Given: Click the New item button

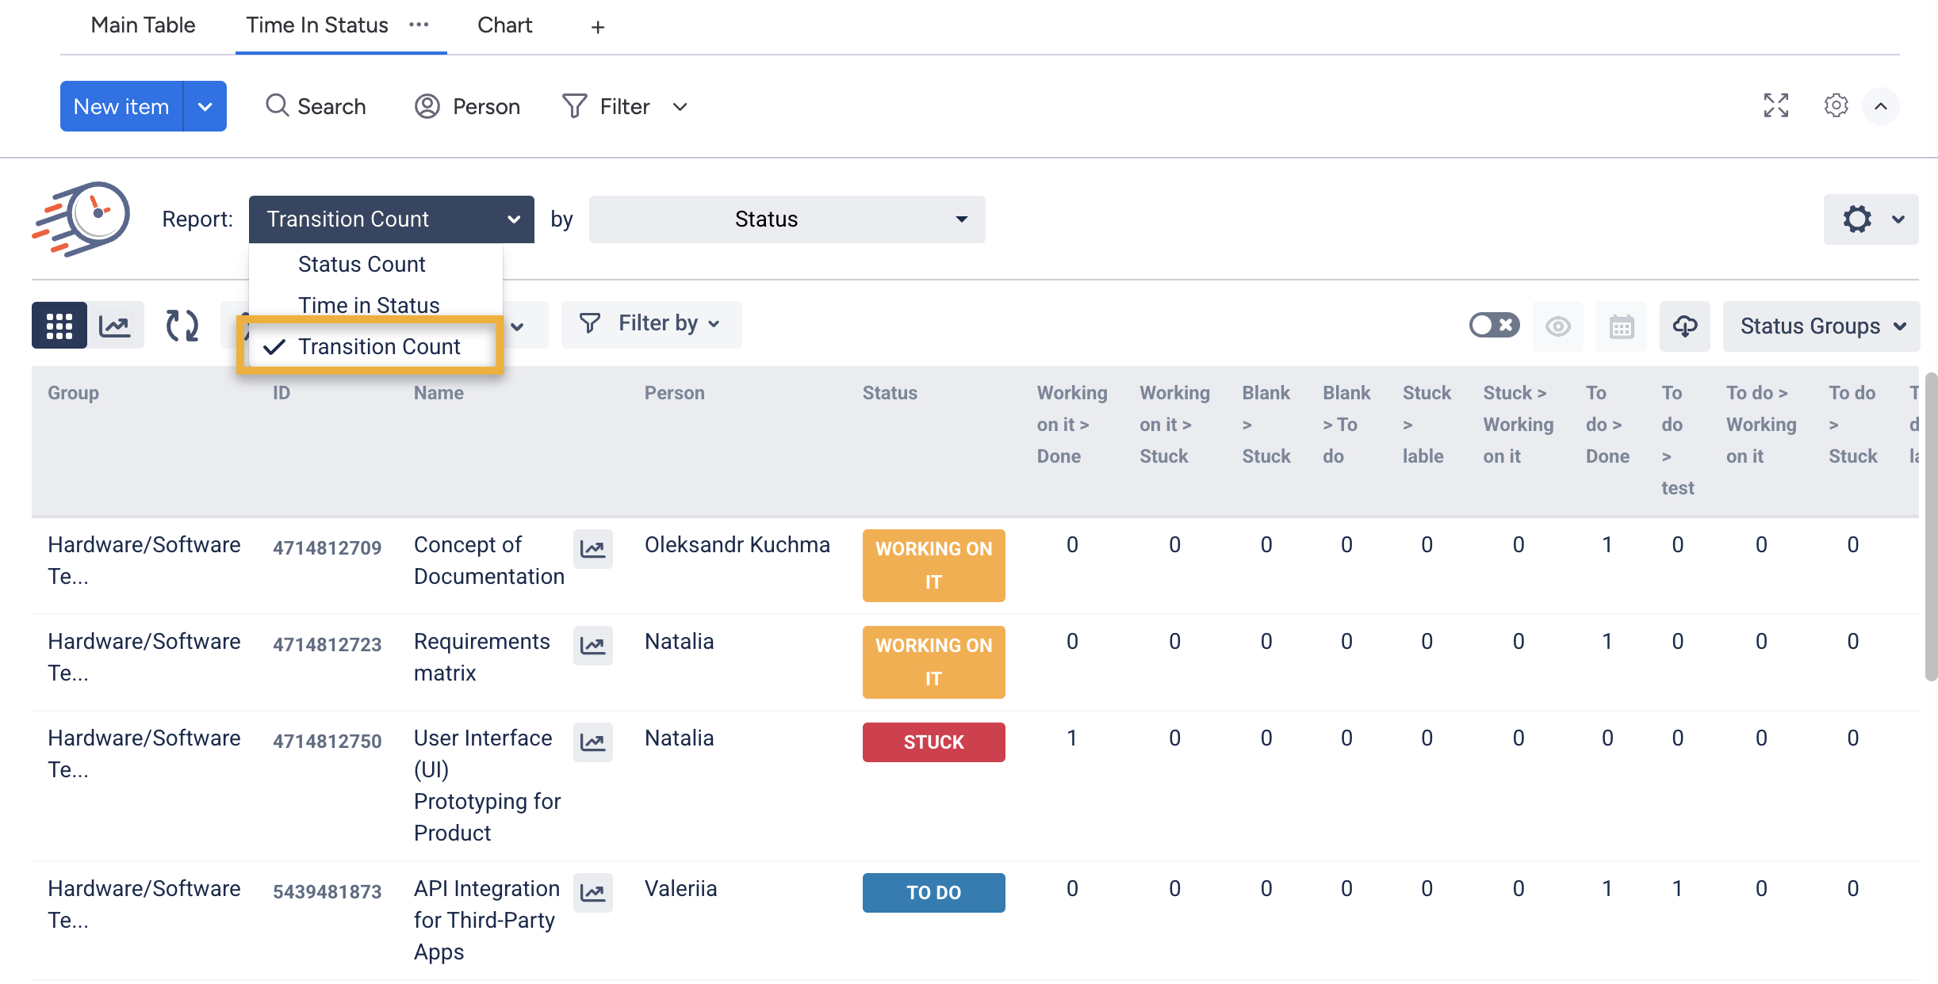Looking at the screenshot, I should pyautogui.click(x=121, y=106).
